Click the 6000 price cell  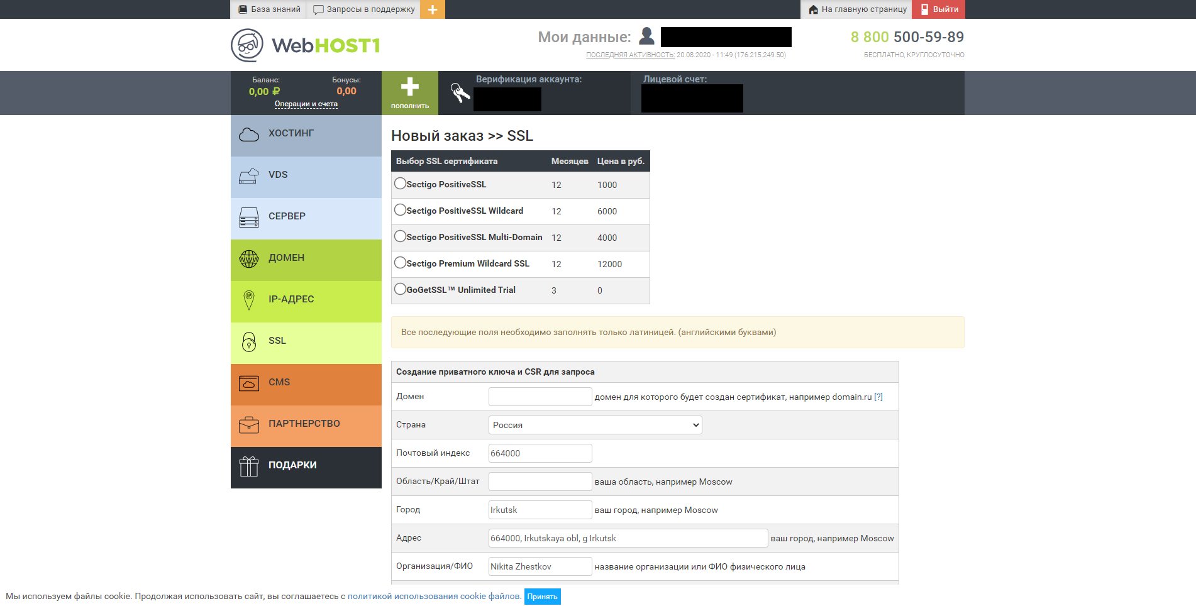coord(607,211)
